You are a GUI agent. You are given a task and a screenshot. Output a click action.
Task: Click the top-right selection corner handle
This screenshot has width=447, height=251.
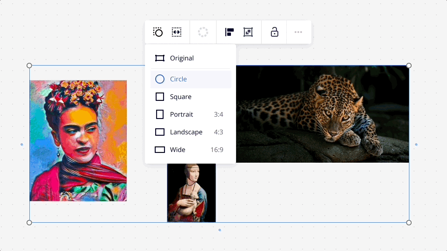pos(409,66)
